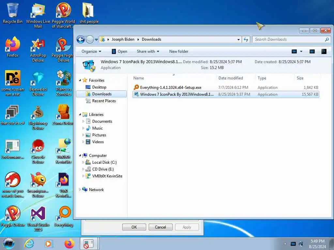
Task: Click Open in the Explorer toolbar
Action: 119,51
